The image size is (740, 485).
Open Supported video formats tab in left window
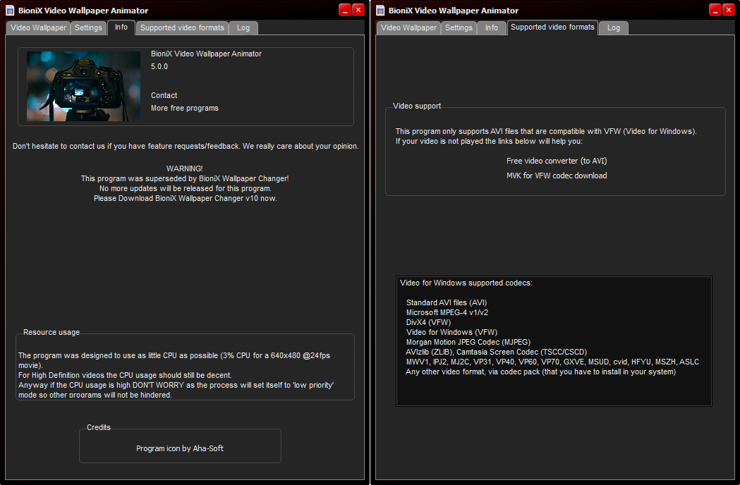click(x=182, y=27)
